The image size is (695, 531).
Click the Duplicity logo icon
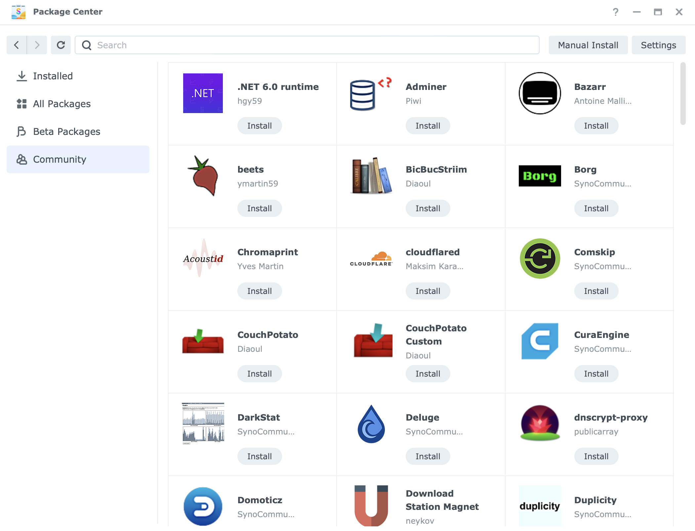tap(540, 506)
